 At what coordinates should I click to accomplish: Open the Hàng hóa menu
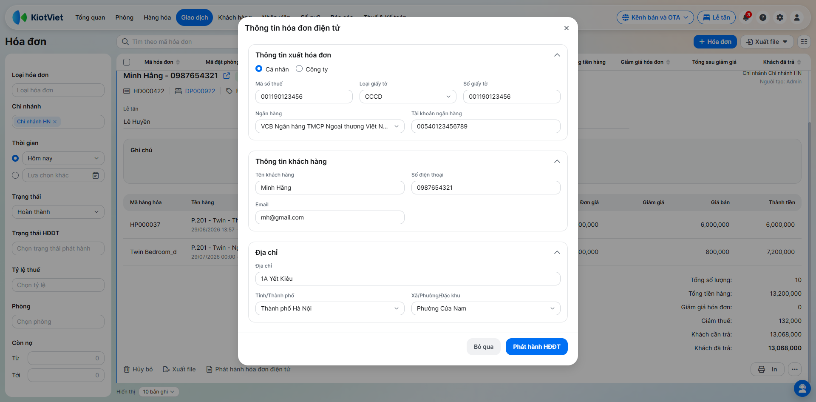point(157,17)
